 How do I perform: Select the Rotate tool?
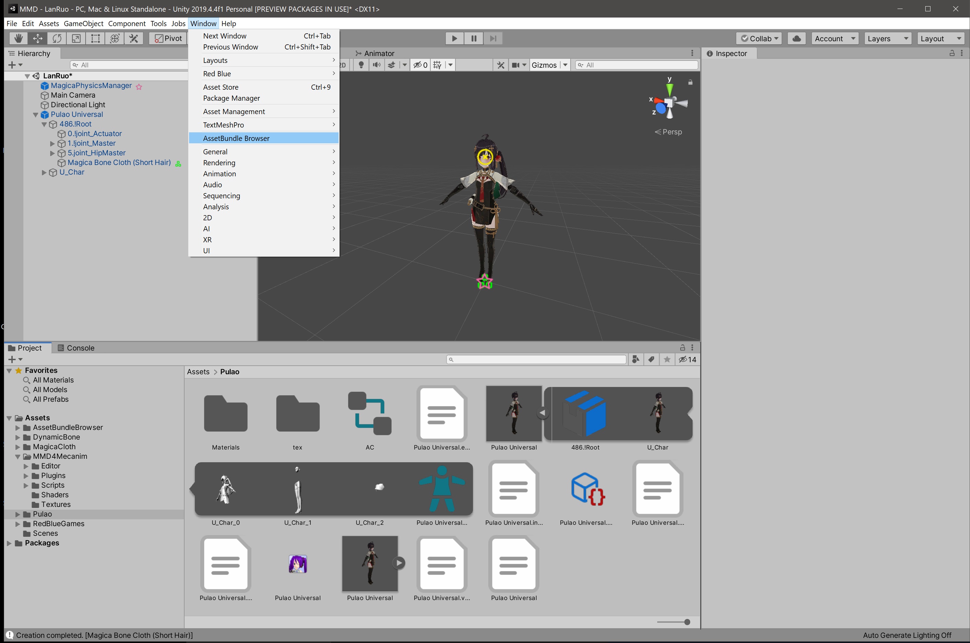click(x=57, y=38)
